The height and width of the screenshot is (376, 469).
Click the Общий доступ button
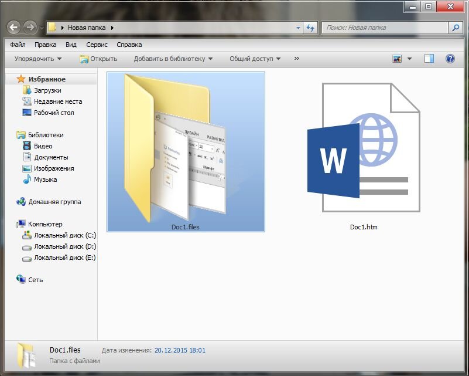coord(255,59)
